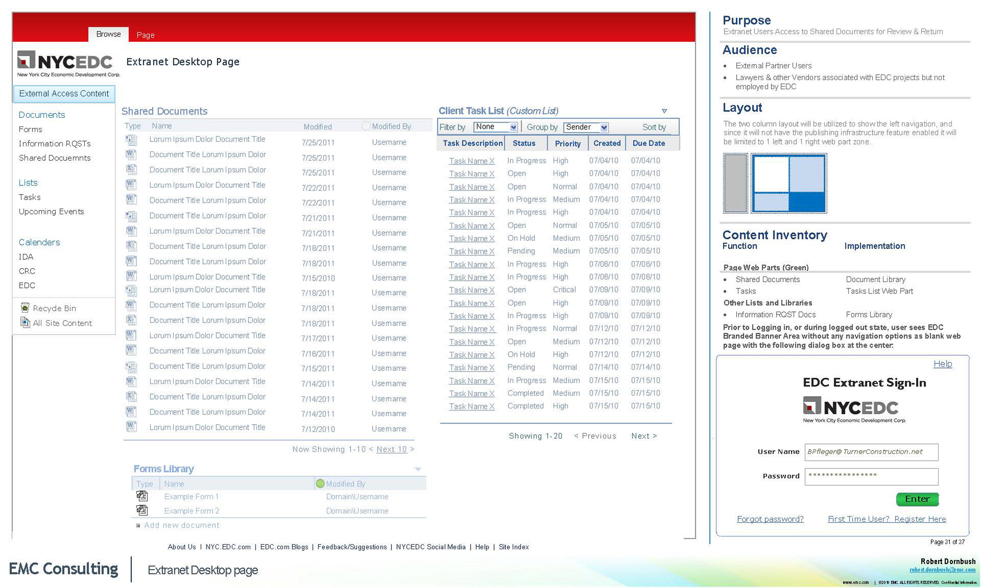Image resolution: width=981 pixels, height=588 pixels.
Task: Click the Forgot password? link
Action: (x=770, y=519)
